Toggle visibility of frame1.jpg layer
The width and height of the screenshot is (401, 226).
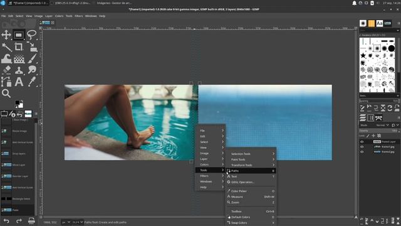(x=362, y=147)
